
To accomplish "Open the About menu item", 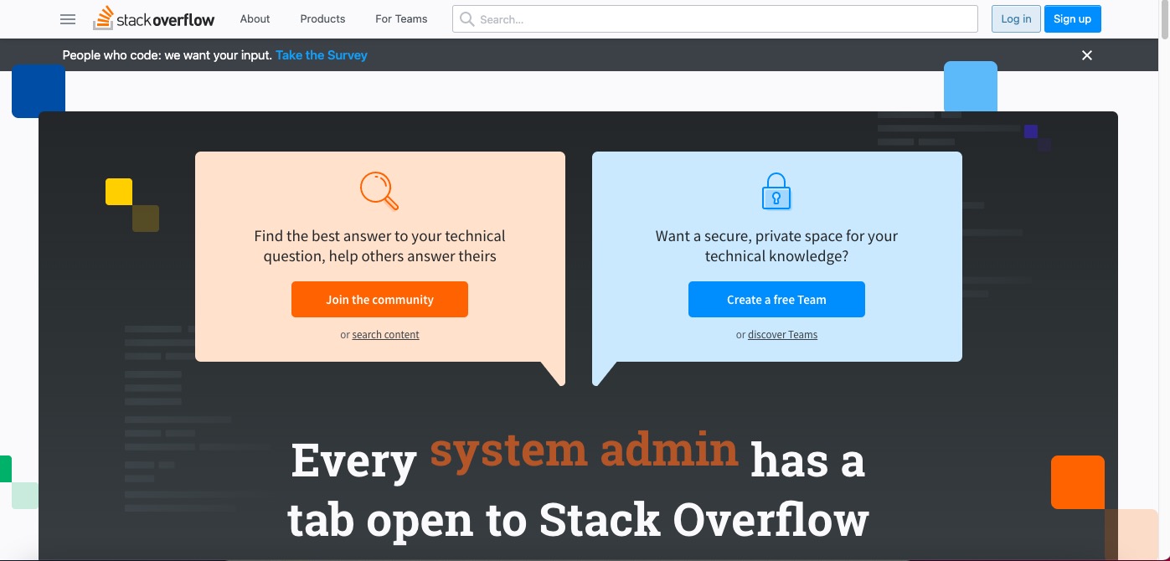I will (255, 18).
